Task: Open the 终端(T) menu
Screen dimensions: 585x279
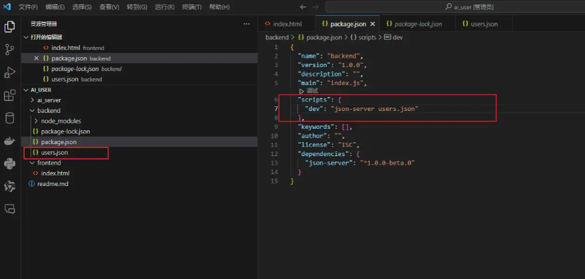Action: pos(191,7)
